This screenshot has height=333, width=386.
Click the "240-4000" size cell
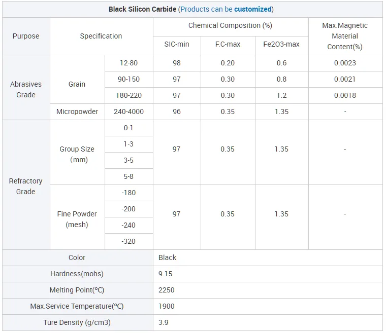129,112
